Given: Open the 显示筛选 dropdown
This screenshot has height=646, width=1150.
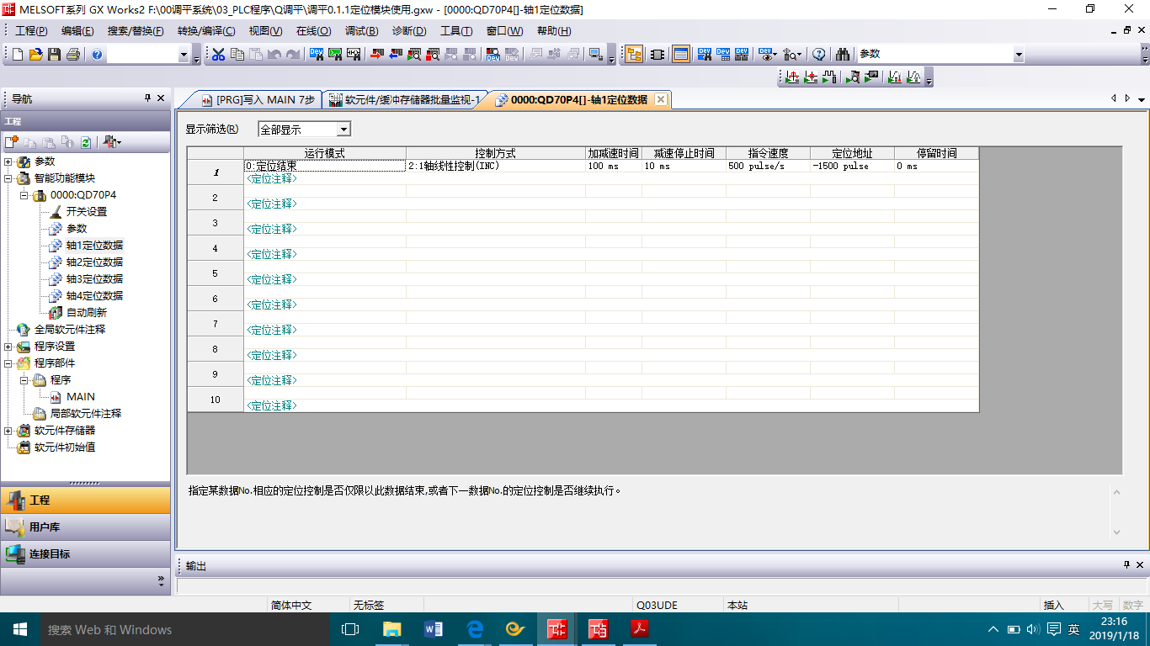Looking at the screenshot, I should [x=343, y=130].
